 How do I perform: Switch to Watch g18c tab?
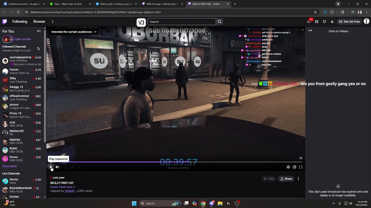(116, 4)
